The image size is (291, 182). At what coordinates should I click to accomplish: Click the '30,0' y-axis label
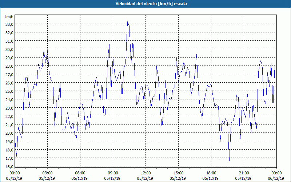(x=9, y=49)
